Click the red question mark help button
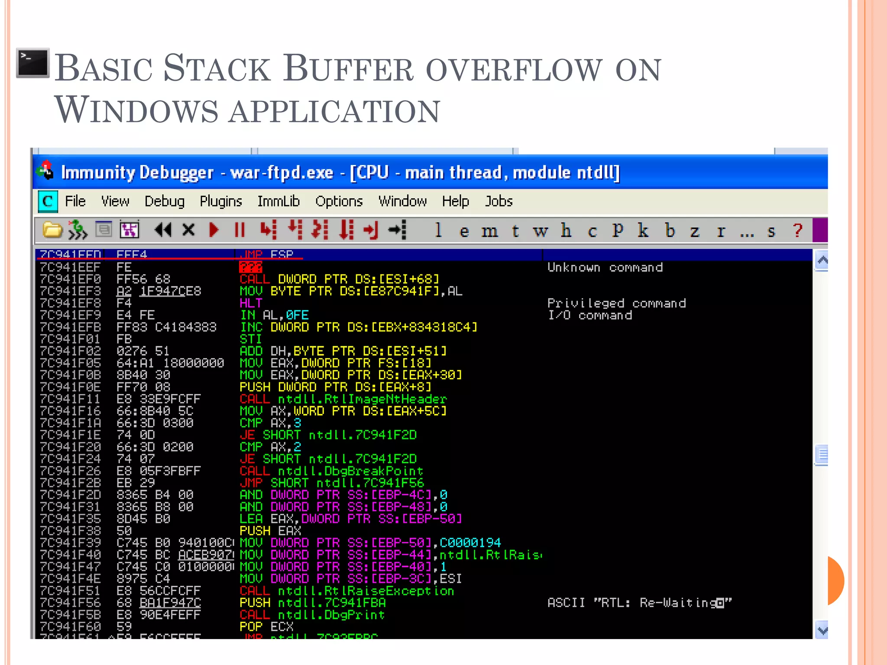This screenshot has width=887, height=665. [x=798, y=230]
